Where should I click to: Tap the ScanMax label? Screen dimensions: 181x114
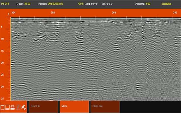click(x=166, y=4)
